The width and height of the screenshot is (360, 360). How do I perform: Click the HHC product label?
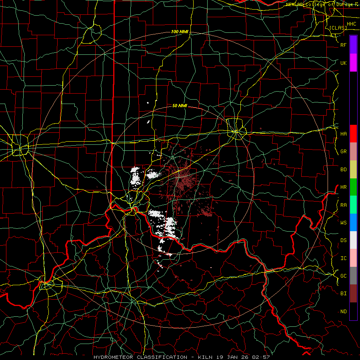point(351,24)
